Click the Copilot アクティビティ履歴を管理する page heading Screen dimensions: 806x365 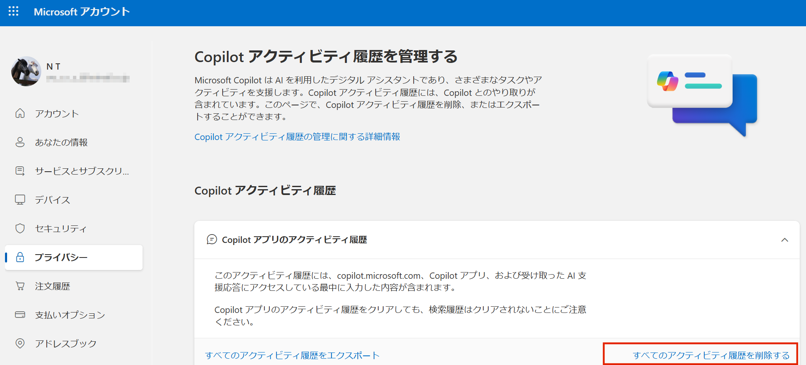pyautogui.click(x=326, y=56)
